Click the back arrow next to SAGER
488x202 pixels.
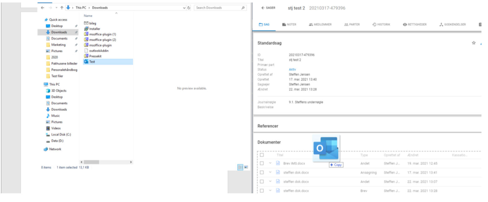(x=263, y=8)
